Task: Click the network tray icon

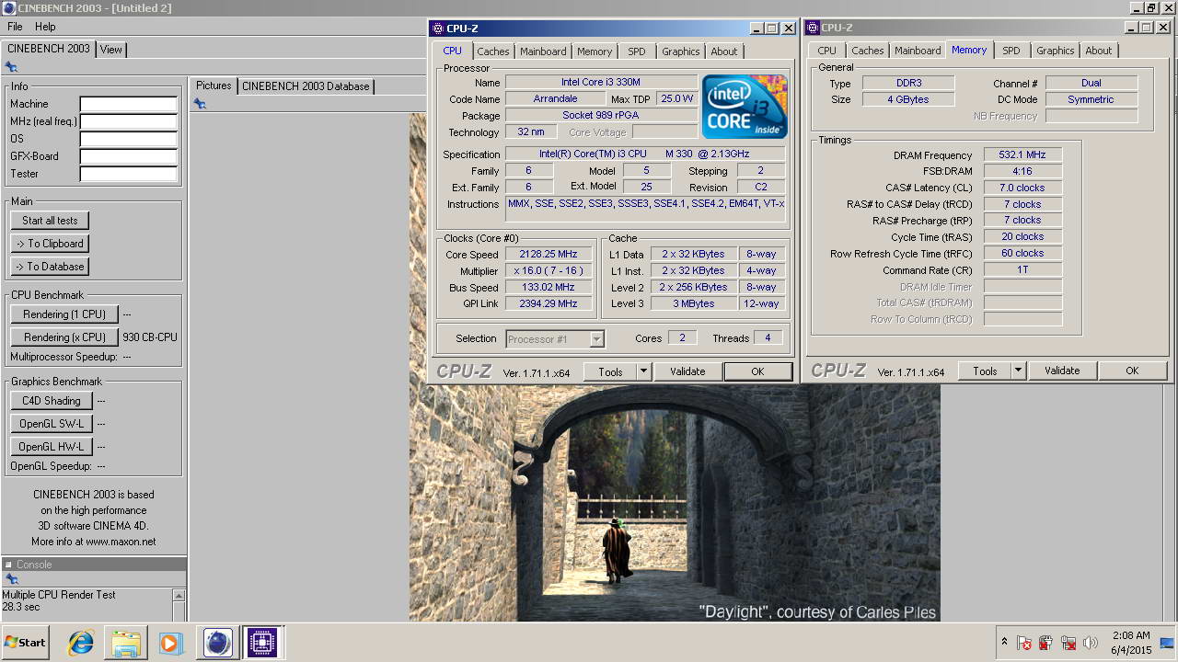Action: point(1068,643)
